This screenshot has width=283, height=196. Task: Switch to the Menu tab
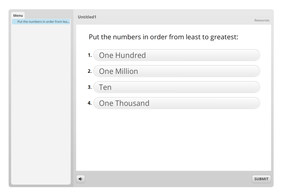18,16
